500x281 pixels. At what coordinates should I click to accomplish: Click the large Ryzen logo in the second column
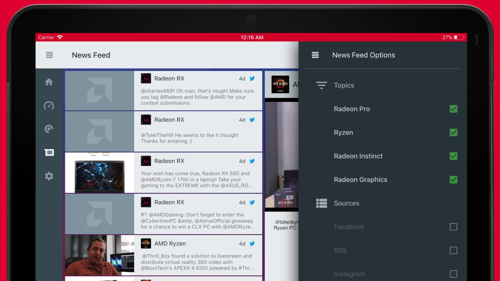[280, 84]
